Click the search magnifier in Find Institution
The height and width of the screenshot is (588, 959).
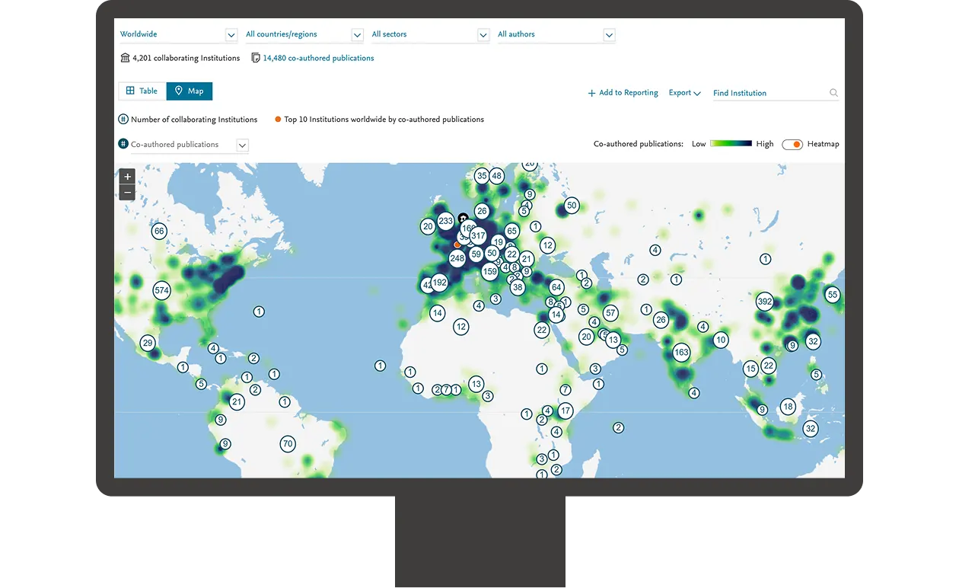pos(833,93)
